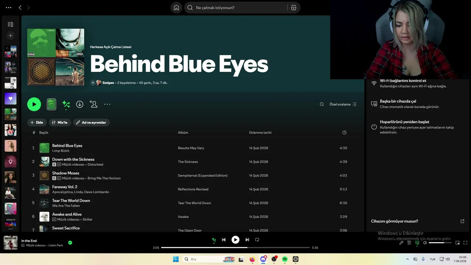Viewport: 471px width, 265px height.
Task: Open the 'Sempiternal (Expanded Edition)' album link
Action: pyautogui.click(x=202, y=176)
